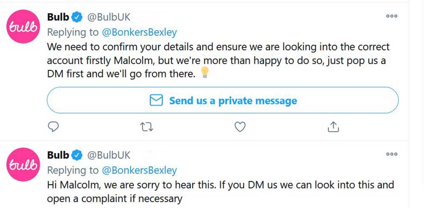This screenshot has width=424, height=208.
Task: Open the @BonkersBexley link in the second tweet
Action: 139,170
